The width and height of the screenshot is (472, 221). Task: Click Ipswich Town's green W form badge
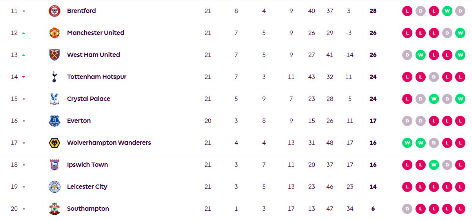point(434,165)
